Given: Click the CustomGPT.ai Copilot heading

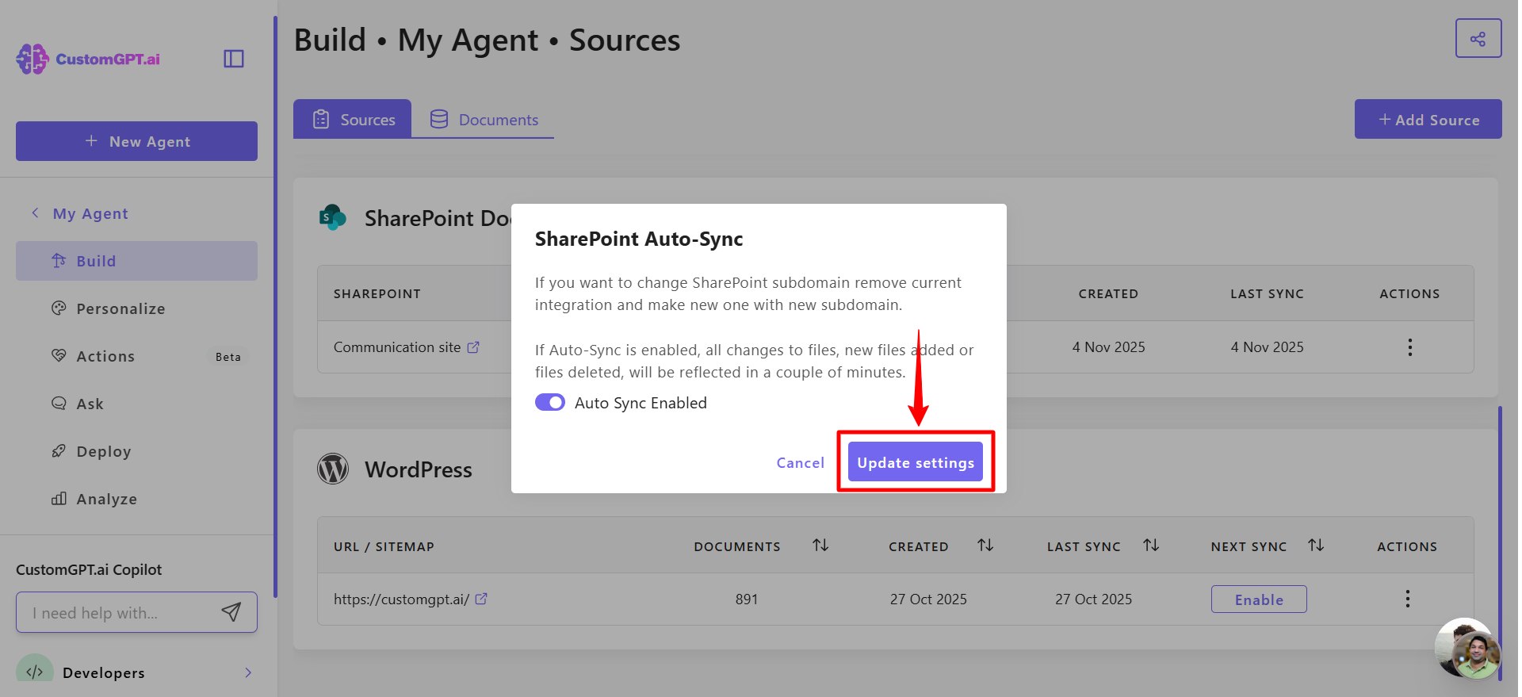Looking at the screenshot, I should (x=89, y=569).
